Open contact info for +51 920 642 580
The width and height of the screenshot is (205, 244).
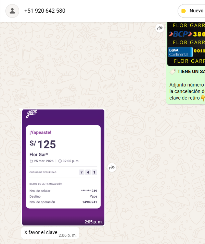coord(45,11)
